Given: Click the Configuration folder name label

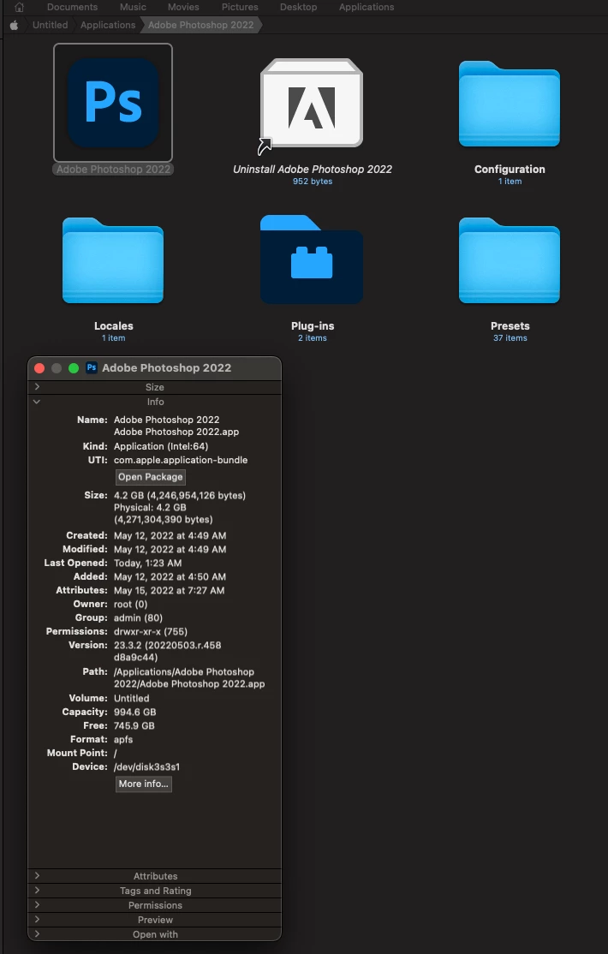Looking at the screenshot, I should coord(510,170).
